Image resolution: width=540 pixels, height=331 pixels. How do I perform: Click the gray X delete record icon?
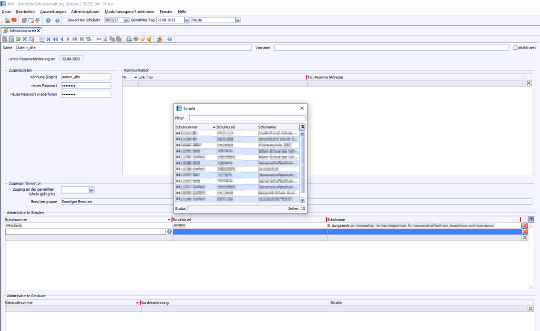25,39
